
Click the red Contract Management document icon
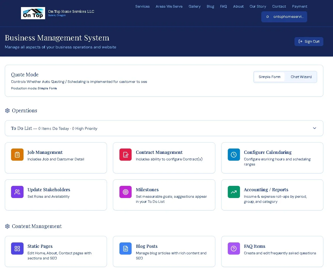[x=125, y=154]
